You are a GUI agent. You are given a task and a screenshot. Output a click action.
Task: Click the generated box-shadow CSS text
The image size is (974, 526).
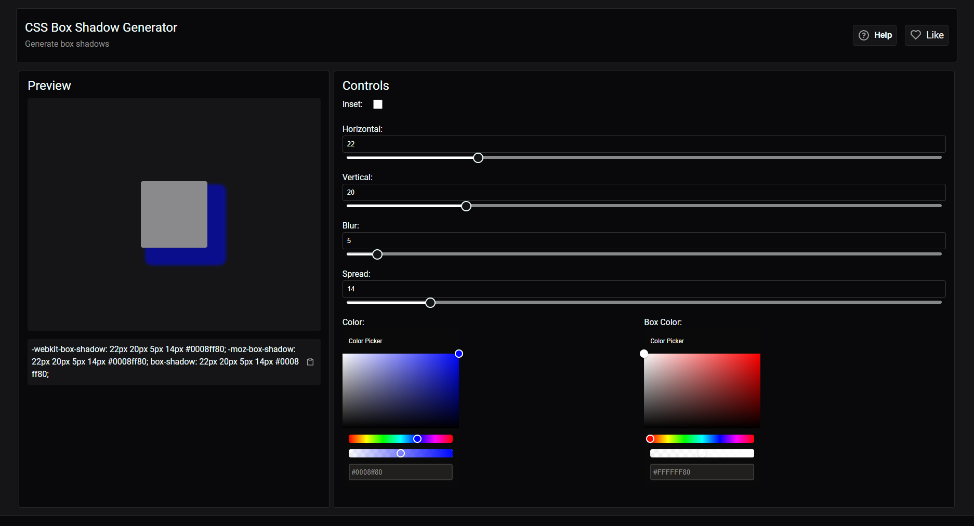(165, 361)
